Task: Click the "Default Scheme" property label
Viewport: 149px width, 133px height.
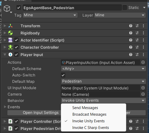Action: pyautogui.click(x=27, y=69)
